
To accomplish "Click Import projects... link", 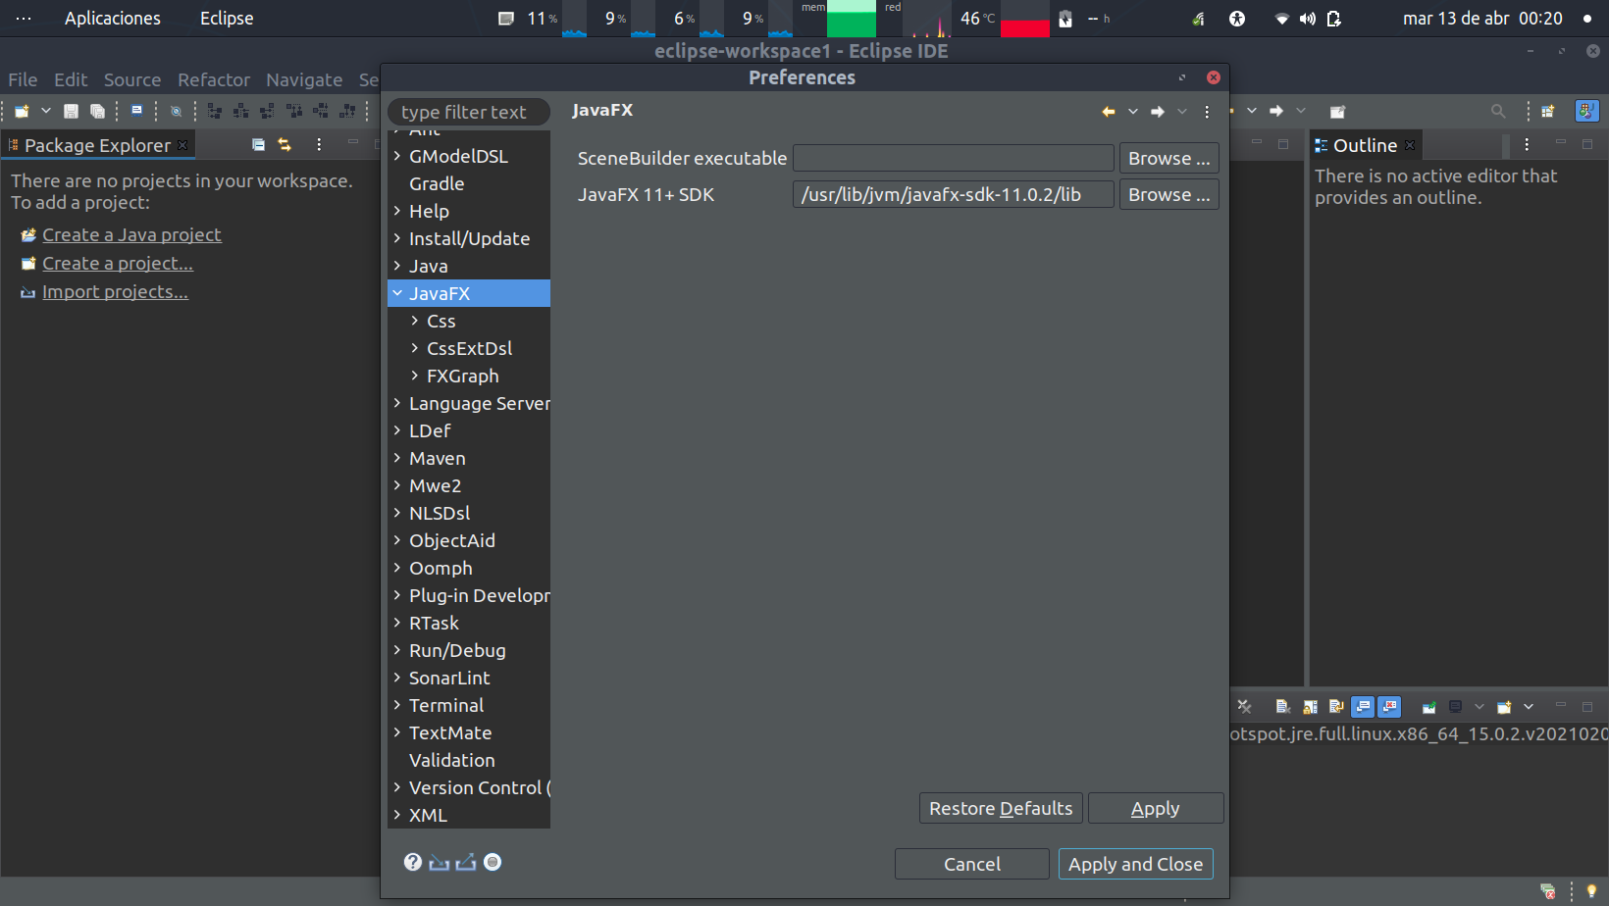I will 115,291.
